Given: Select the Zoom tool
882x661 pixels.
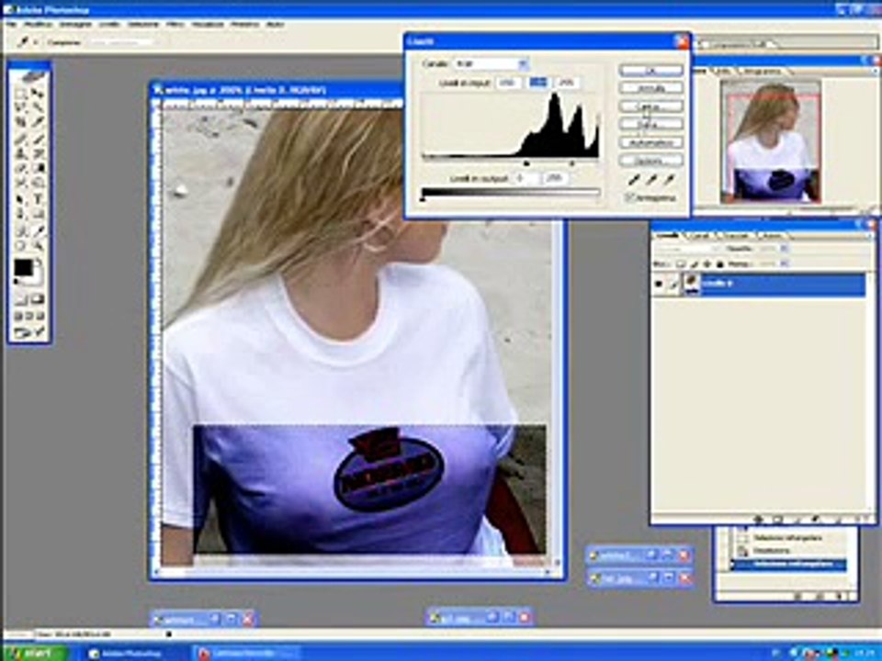Looking at the screenshot, I should (x=39, y=246).
